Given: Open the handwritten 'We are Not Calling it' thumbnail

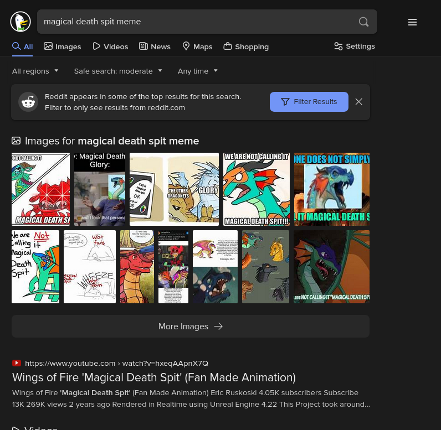Looking at the screenshot, I should [35, 267].
